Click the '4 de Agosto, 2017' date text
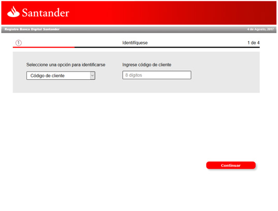Image resolution: width=278 pixels, height=211 pixels. point(260,29)
